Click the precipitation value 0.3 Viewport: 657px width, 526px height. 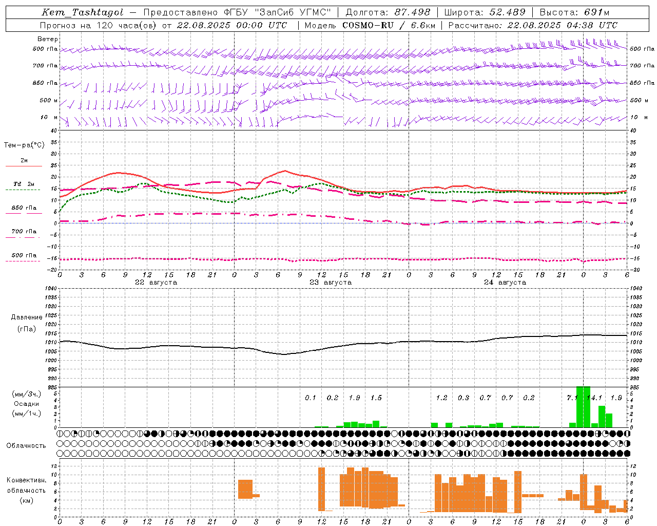[463, 398]
